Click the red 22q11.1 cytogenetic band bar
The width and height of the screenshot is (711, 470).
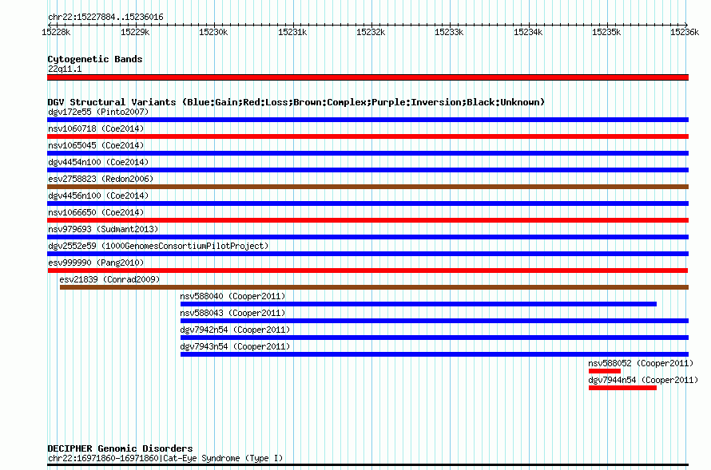point(367,77)
